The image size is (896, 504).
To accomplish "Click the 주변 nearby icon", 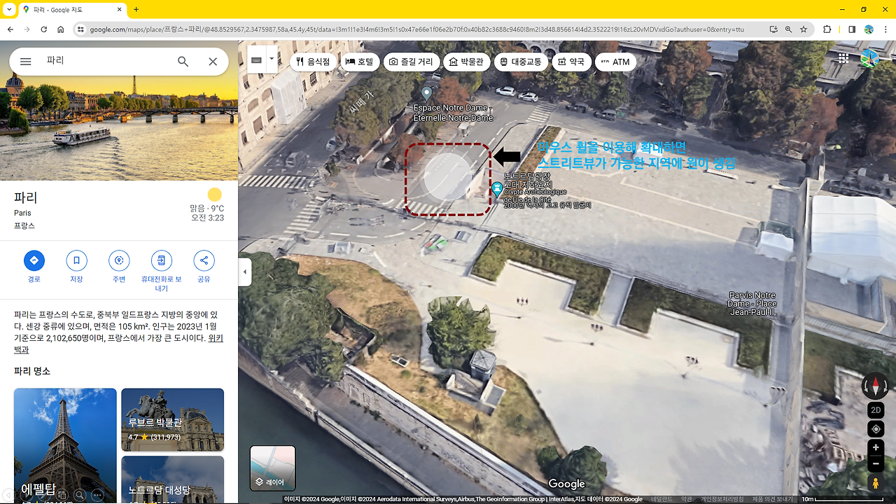I will 119,261.
